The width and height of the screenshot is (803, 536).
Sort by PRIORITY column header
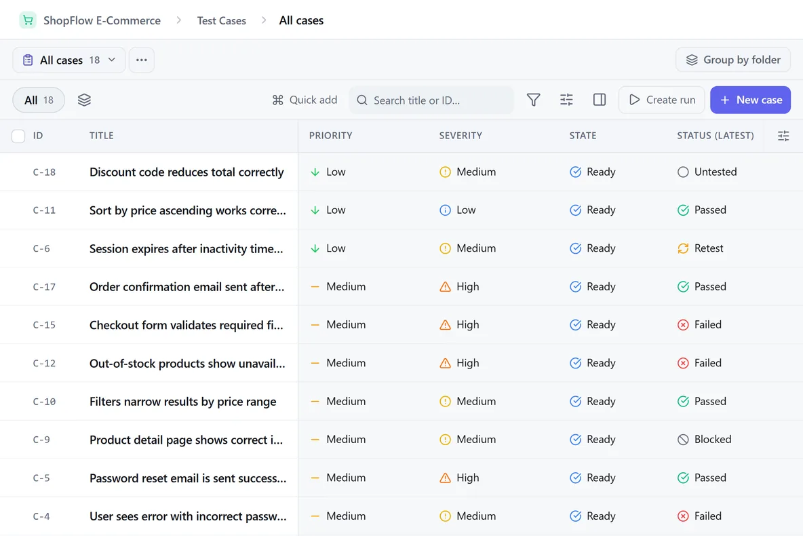[330, 136]
